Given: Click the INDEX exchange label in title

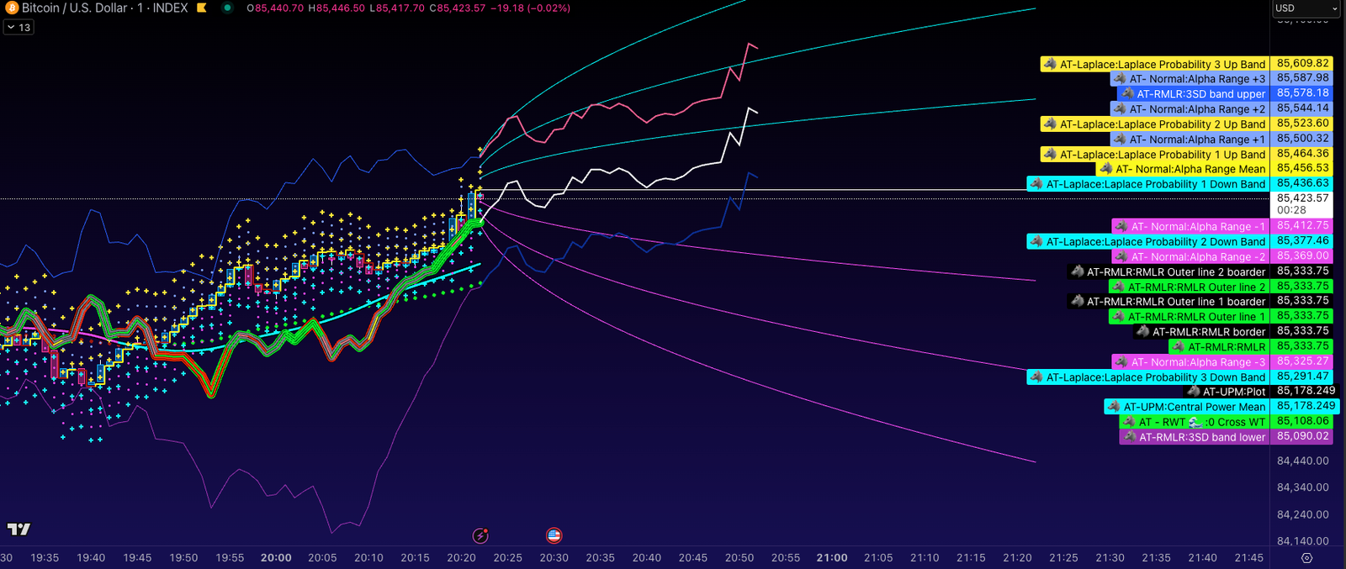Looking at the screenshot, I should click(x=171, y=8).
